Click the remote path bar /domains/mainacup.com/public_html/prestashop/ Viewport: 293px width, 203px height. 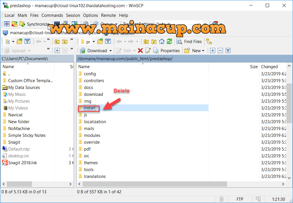coord(184,59)
